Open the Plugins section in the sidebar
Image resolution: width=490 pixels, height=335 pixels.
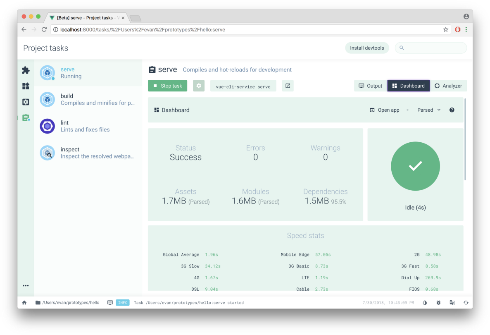[26, 70]
